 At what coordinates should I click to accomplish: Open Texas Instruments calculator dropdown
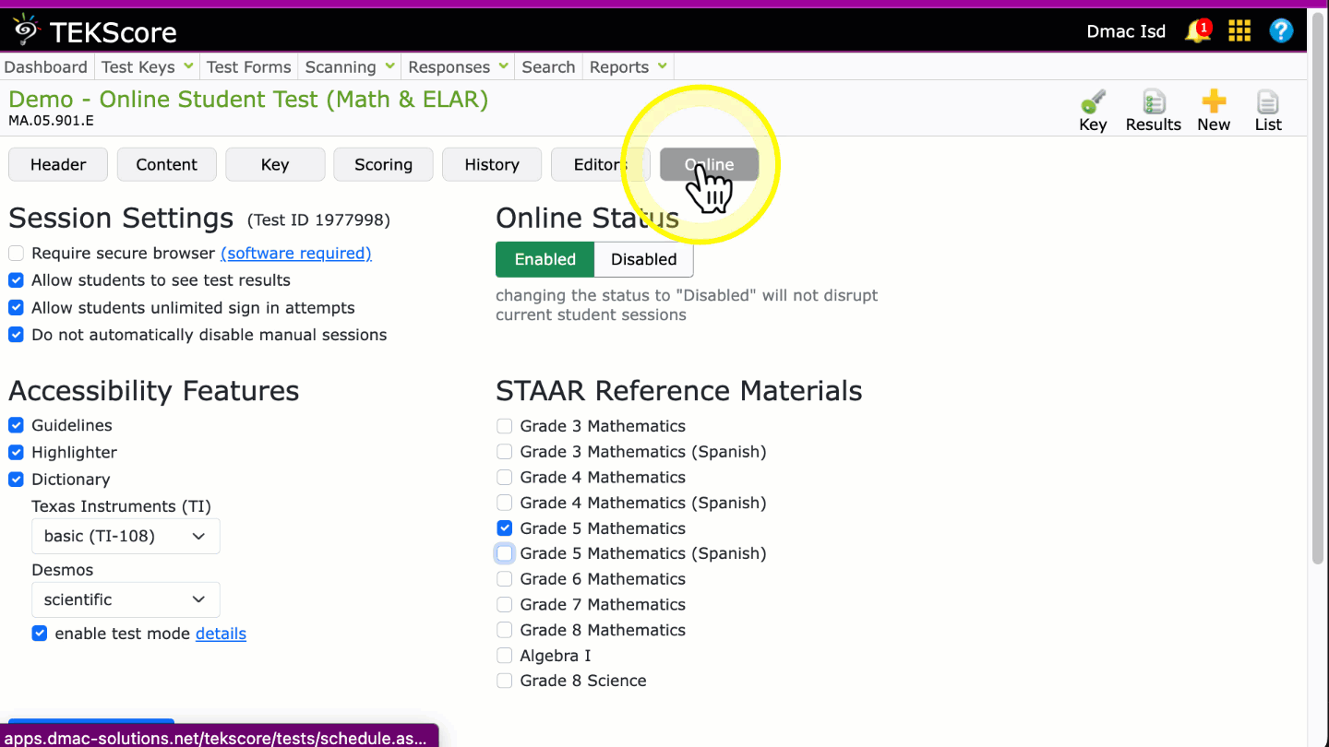coord(126,536)
